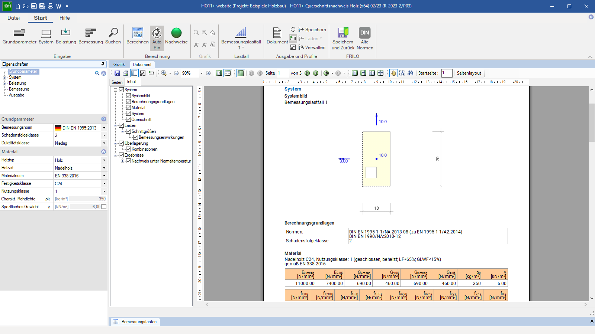Screen dimensions: 595x334
Task: Open the Holztyp dropdown
Action: click(x=104, y=160)
